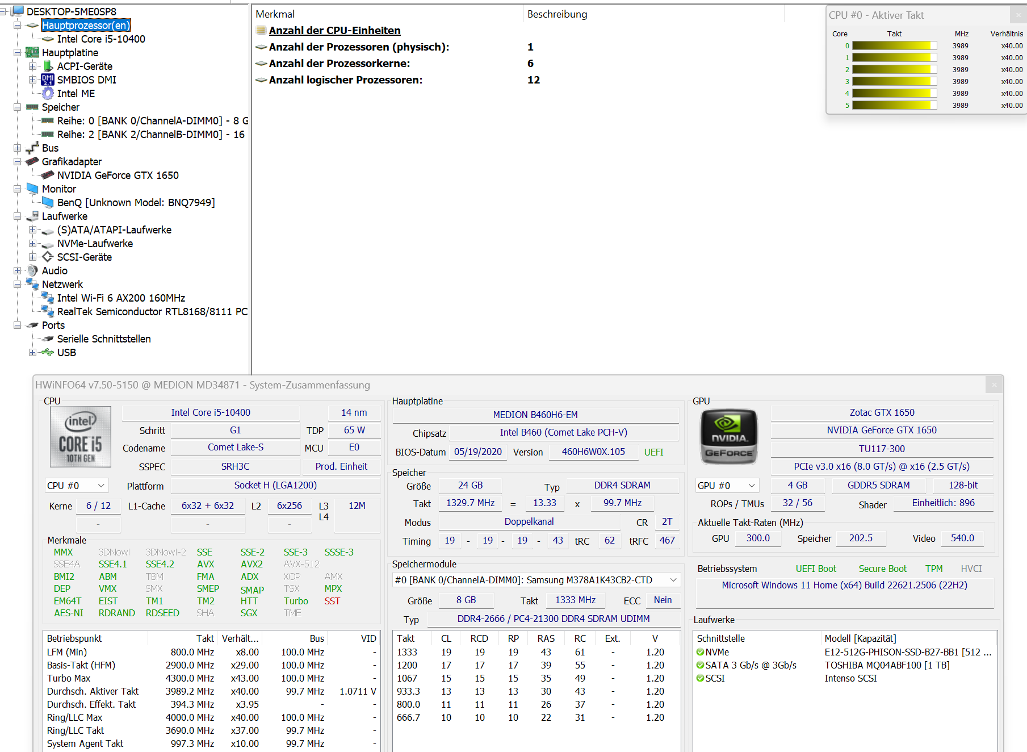Image resolution: width=1027 pixels, height=752 pixels.
Task: Click the Anzahl logischer Prozessoren row
Action: (x=397, y=80)
